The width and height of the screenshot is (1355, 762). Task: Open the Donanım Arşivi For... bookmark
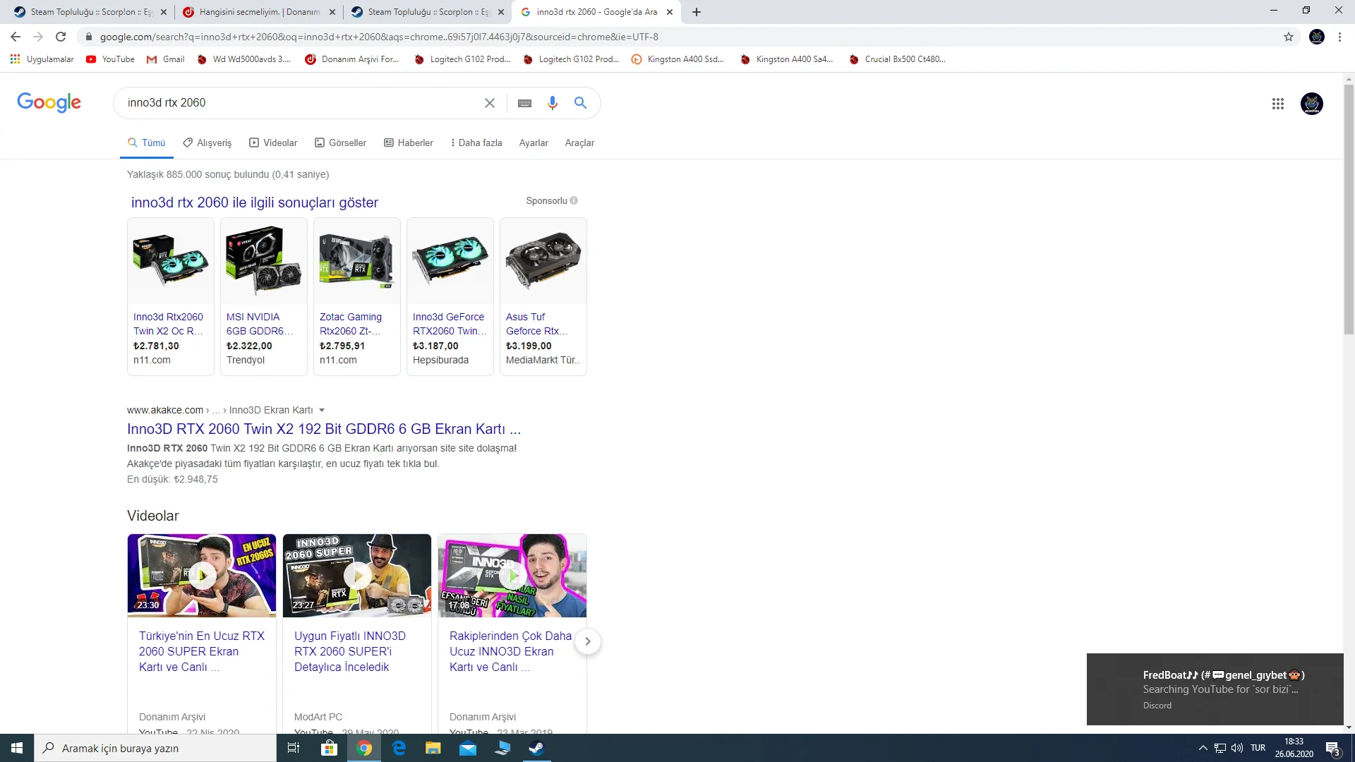coord(352,59)
